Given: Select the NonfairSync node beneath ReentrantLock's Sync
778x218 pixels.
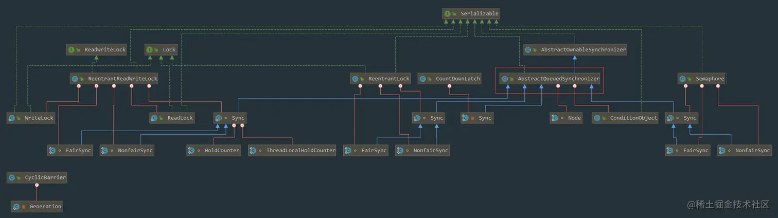Looking at the screenshot, I should 423,151.
